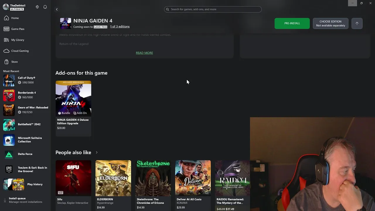Click the Ninja Gaiden 4 header thumbnail
Viewport: 375px width, 211px height.
click(x=65, y=23)
